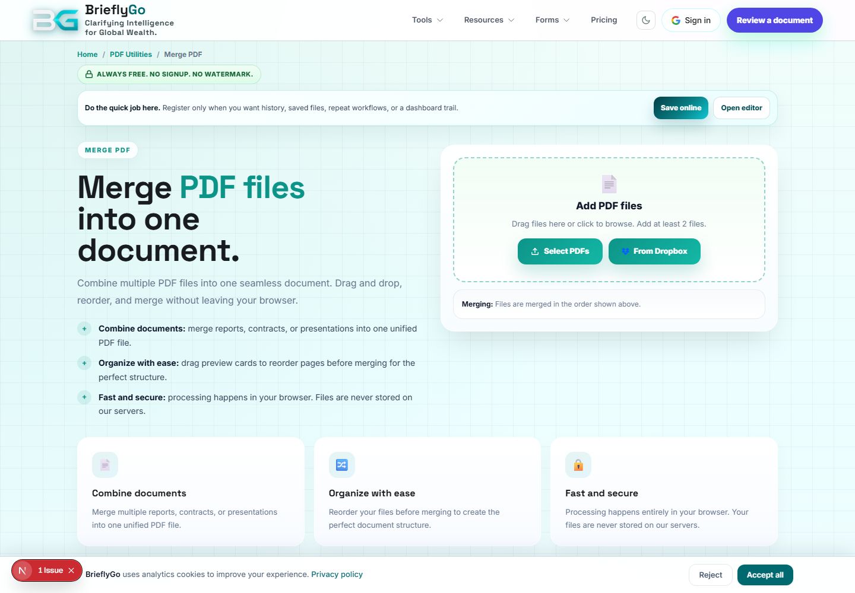This screenshot has height=593, width=855.
Task: Dismiss the 1 Issue badge with X
Action: click(71, 570)
